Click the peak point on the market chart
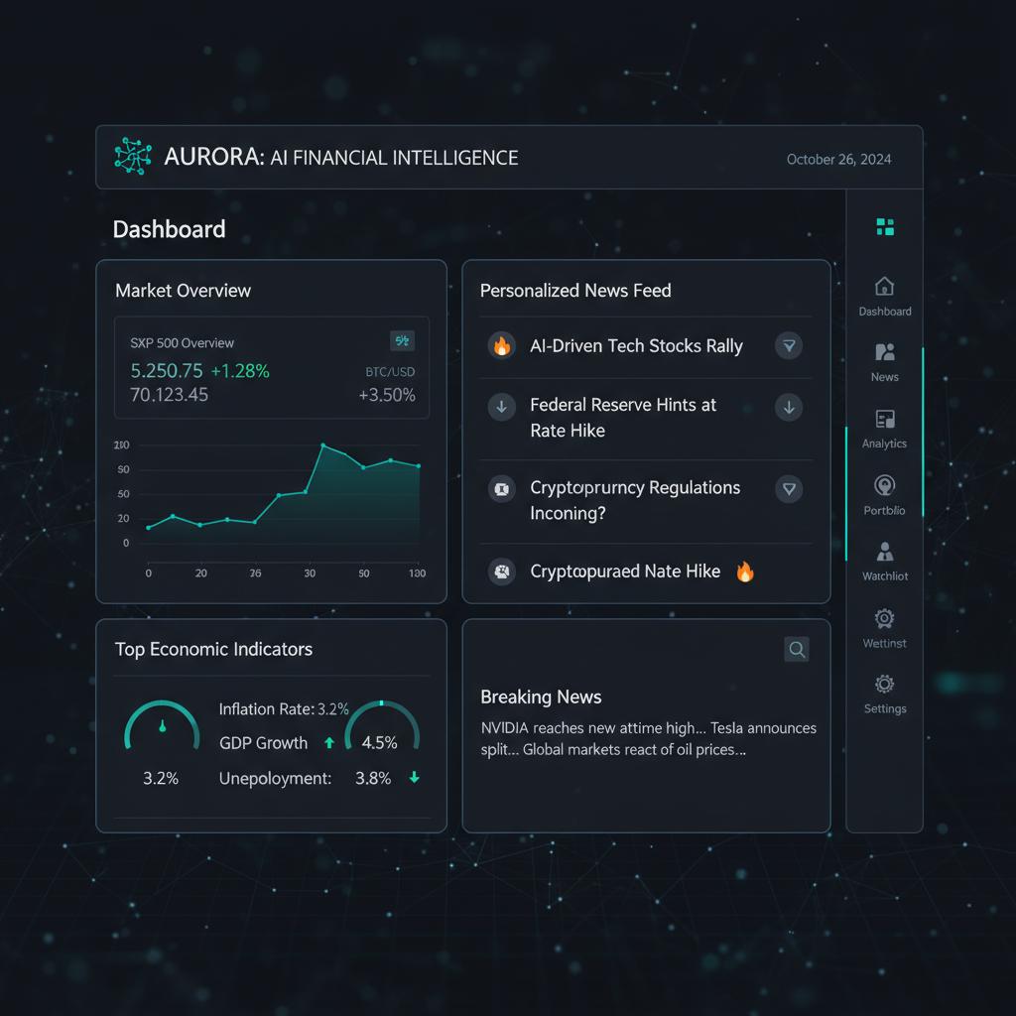The image size is (1016, 1016). 322,445
